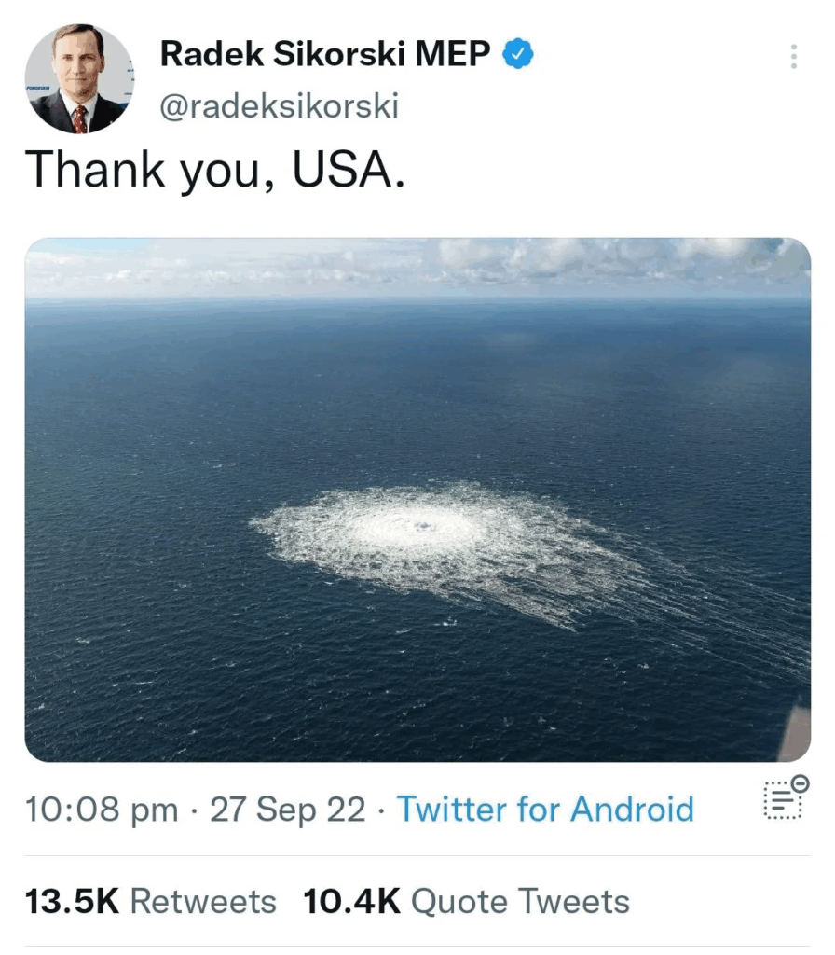This screenshot has height=955, width=835.
Task: Click the 27 Sep 22 date
Action: (x=288, y=809)
